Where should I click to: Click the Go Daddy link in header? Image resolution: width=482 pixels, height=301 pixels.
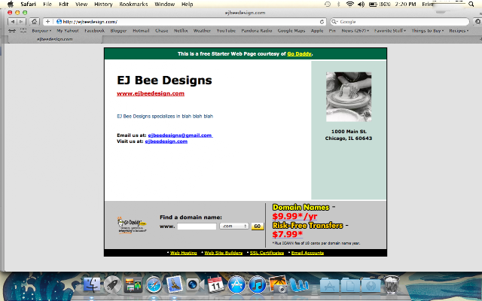299,53
